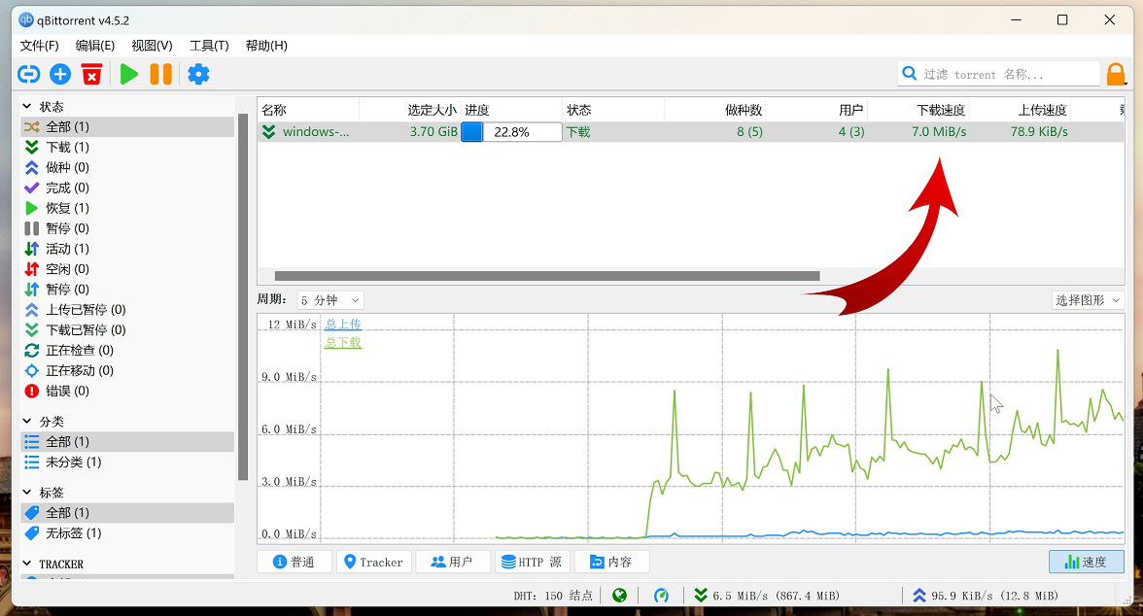Select the 空闲 (0) status filter

tap(127, 269)
